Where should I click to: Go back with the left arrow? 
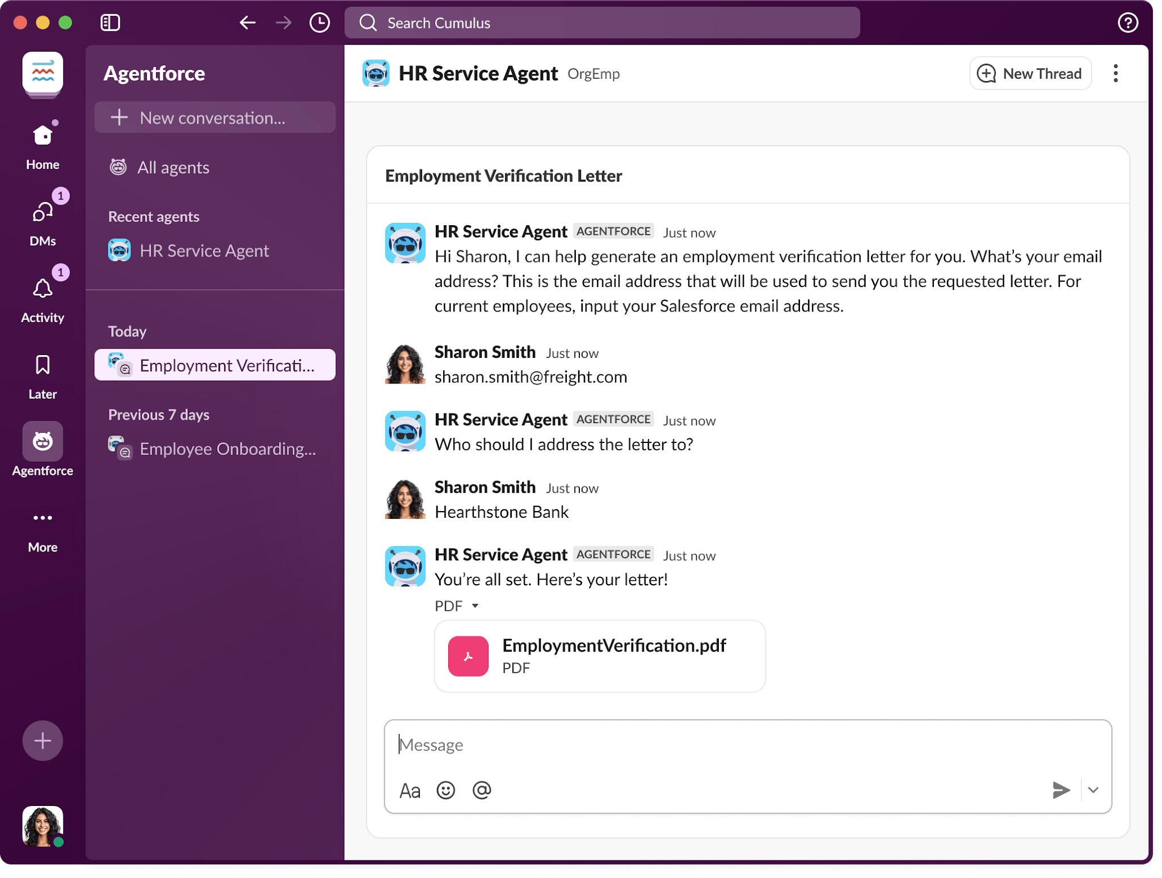[x=247, y=23]
